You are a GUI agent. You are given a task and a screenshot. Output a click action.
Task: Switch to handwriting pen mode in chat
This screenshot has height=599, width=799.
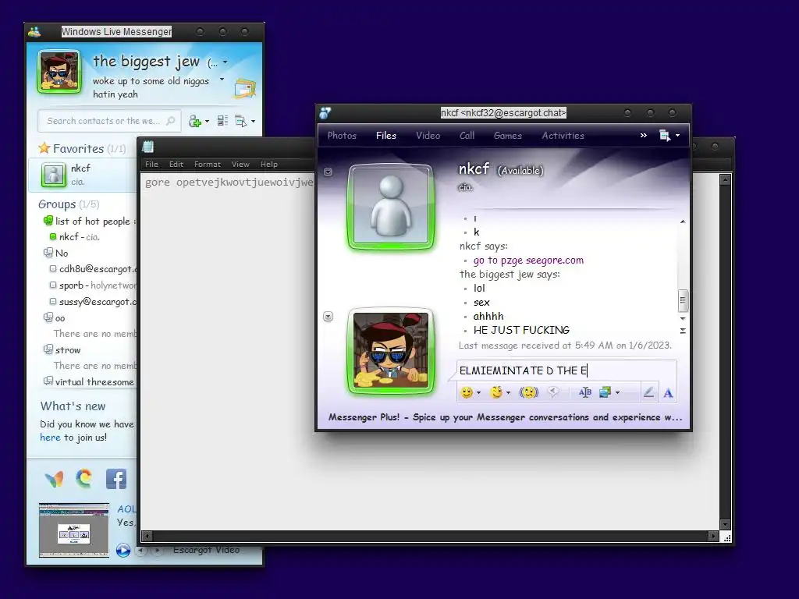(648, 392)
